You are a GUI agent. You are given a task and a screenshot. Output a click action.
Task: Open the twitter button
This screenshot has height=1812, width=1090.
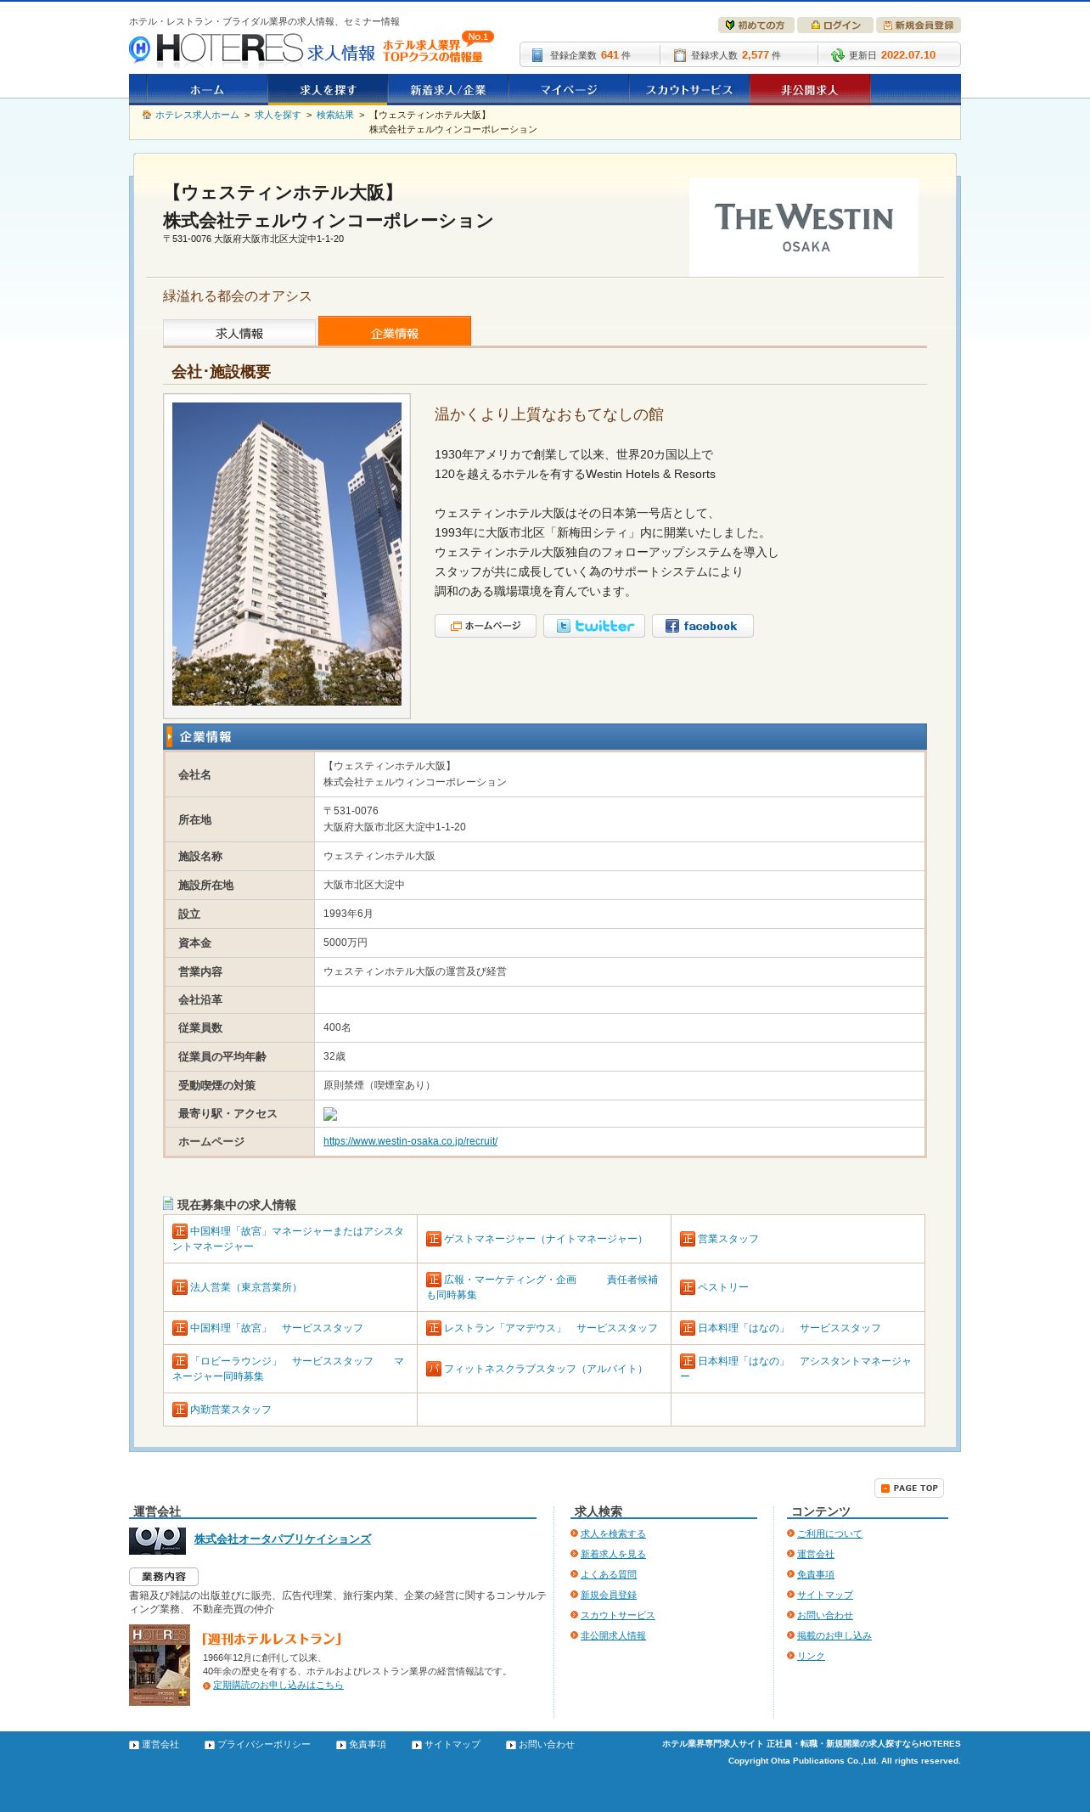point(594,626)
